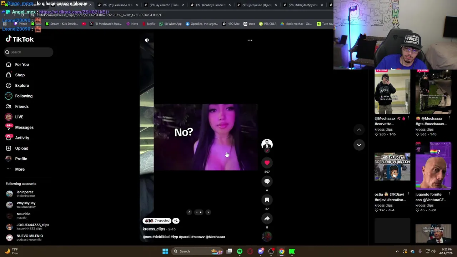Open options for jugando fornite card
Screen dimensions: 457x257
point(449,195)
